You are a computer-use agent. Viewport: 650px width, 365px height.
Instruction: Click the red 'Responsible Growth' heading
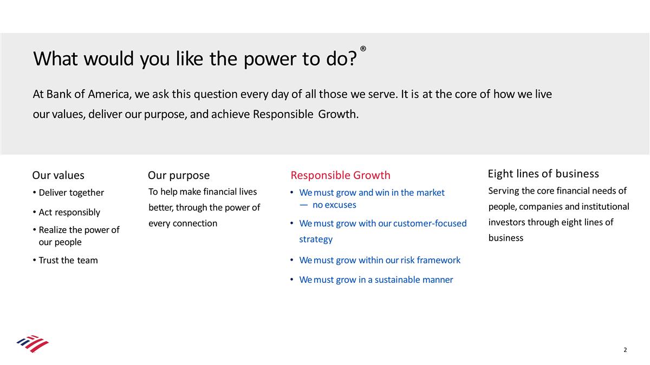coord(340,175)
